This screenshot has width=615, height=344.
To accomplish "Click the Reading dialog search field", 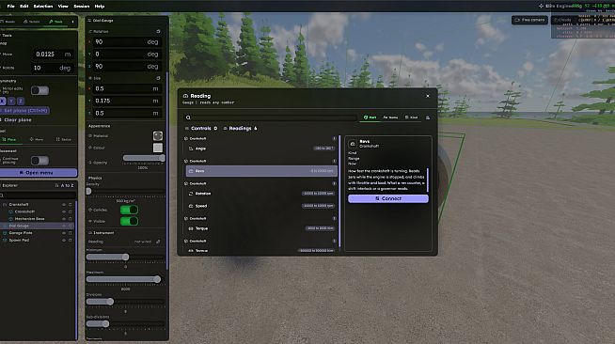I will coord(270,117).
